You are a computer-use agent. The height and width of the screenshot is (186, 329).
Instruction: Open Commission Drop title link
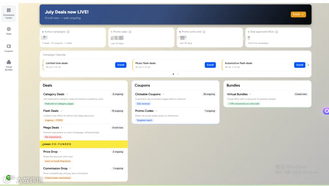tap(56, 168)
